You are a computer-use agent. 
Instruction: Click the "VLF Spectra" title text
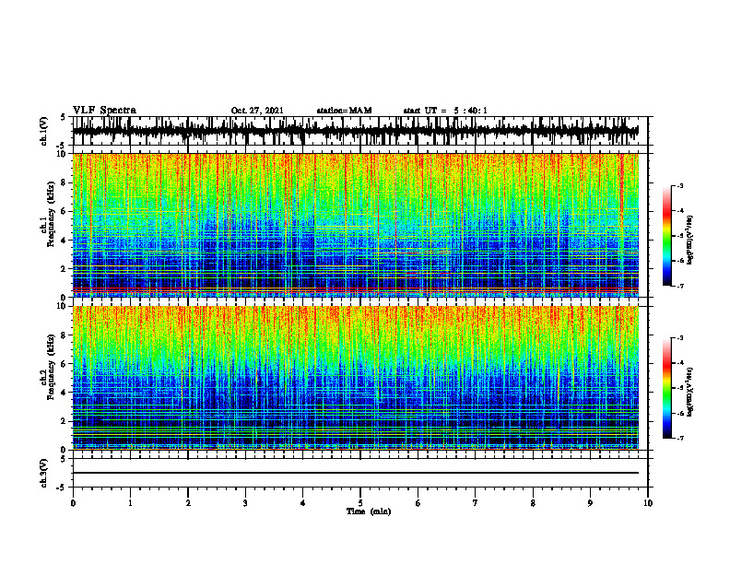click(x=104, y=111)
